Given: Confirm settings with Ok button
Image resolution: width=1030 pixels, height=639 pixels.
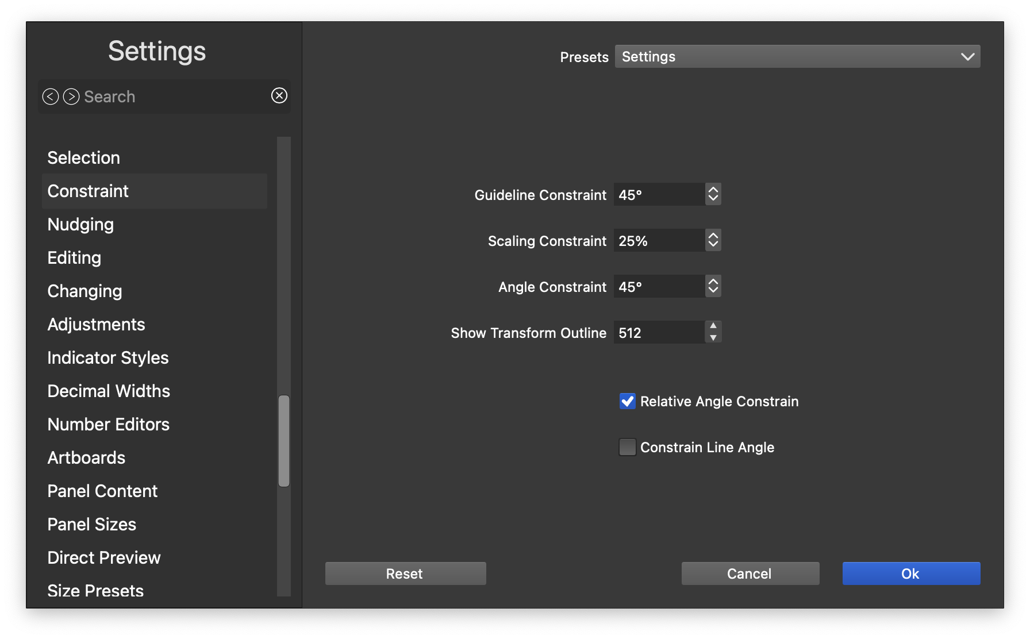Looking at the screenshot, I should (911, 573).
